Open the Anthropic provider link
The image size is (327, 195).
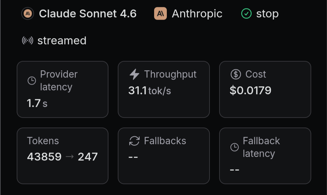pos(197,14)
